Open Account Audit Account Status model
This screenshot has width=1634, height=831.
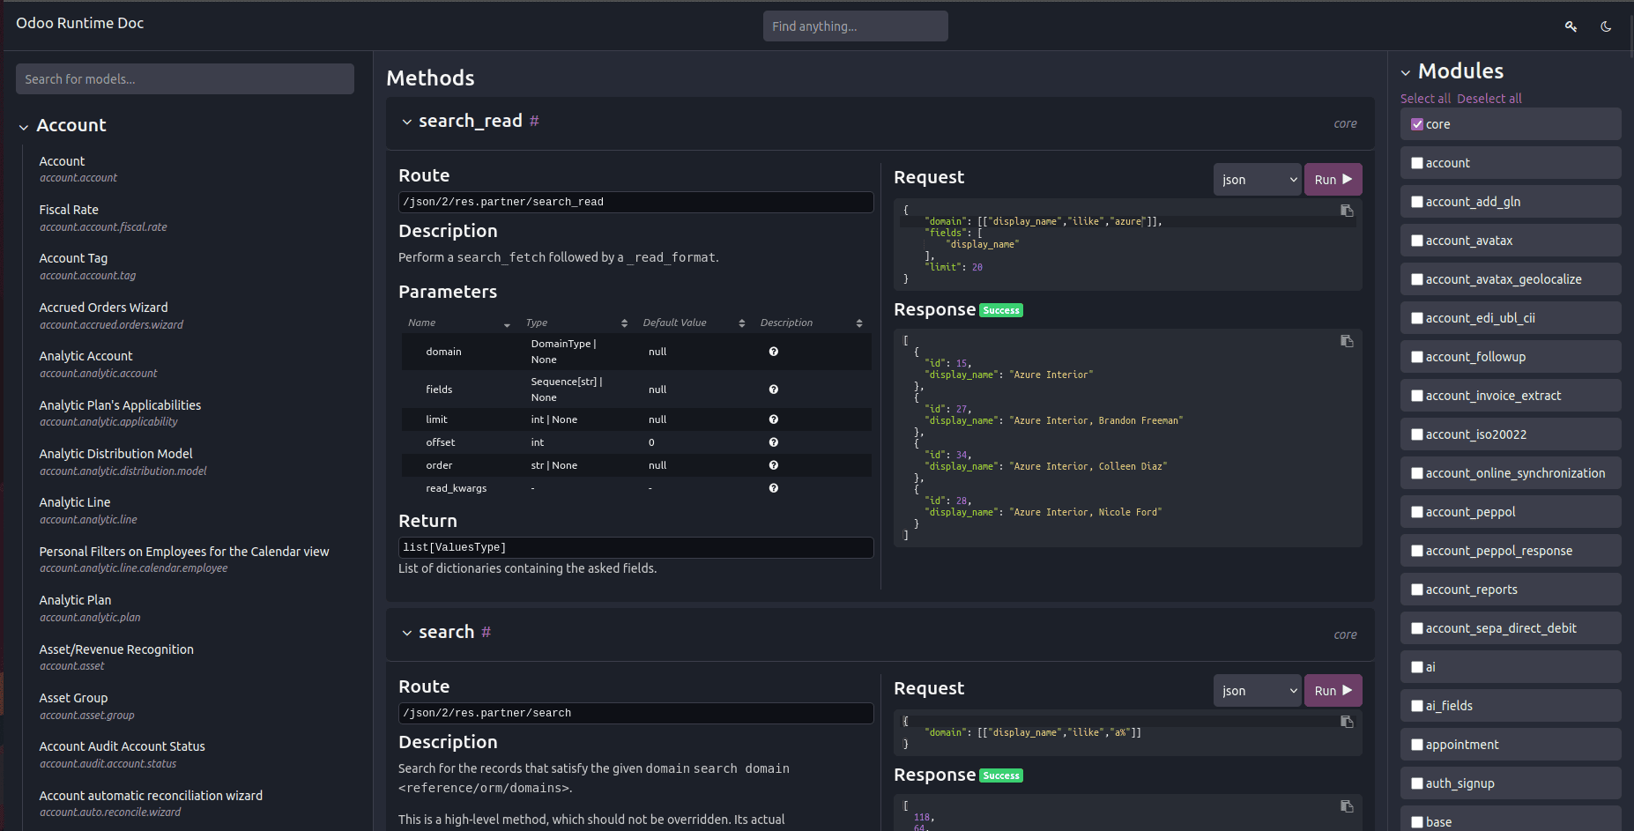coord(122,754)
